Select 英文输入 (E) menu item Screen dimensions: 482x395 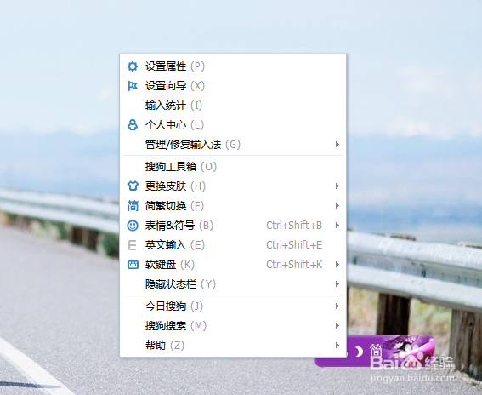(233, 245)
